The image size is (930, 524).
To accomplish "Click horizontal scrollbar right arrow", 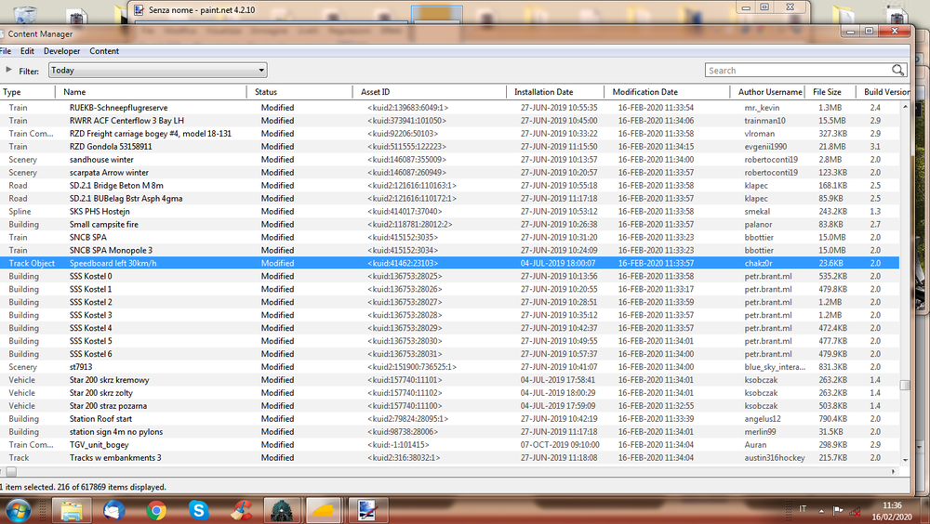I will coord(893,472).
